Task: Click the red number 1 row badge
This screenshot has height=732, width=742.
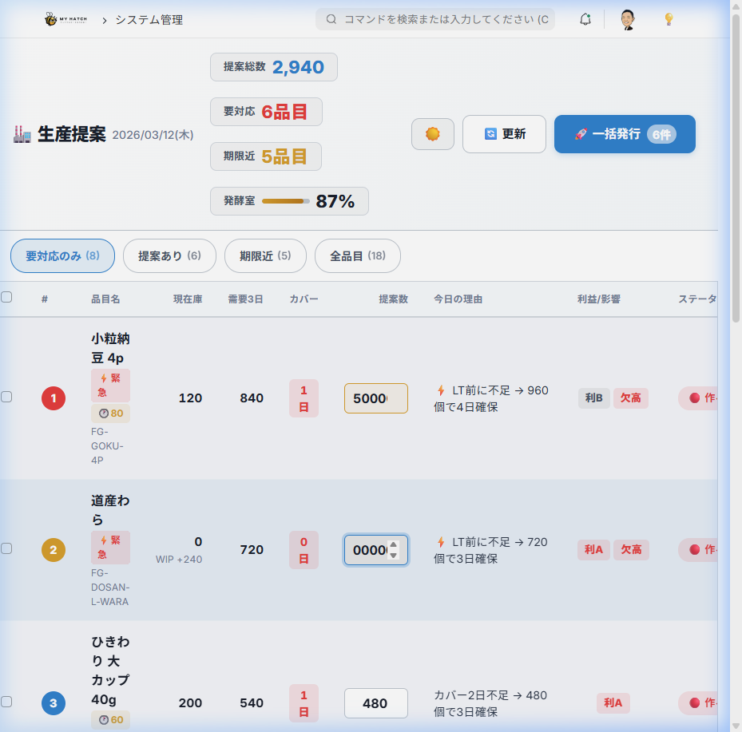Action: click(x=54, y=398)
